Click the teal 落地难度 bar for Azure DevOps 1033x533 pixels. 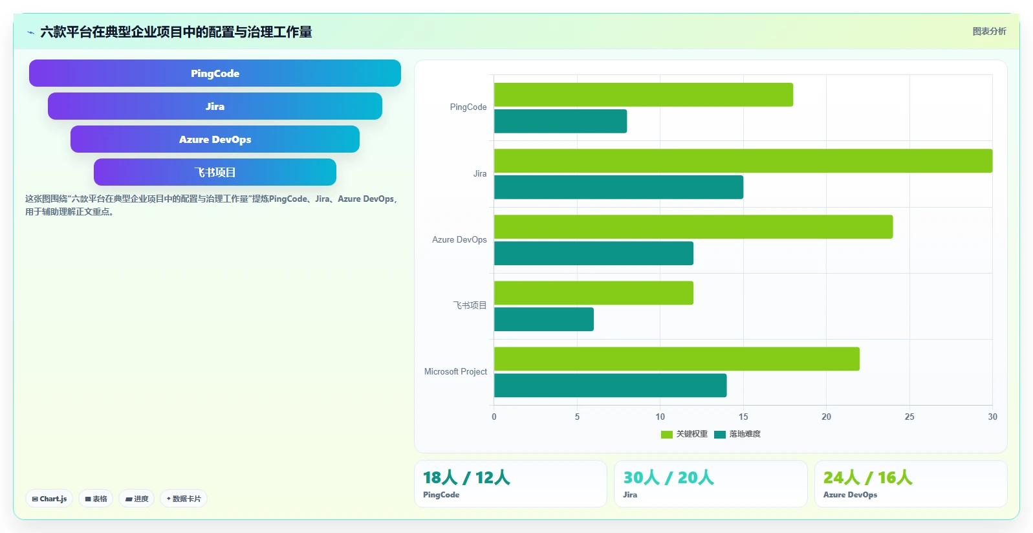click(594, 253)
